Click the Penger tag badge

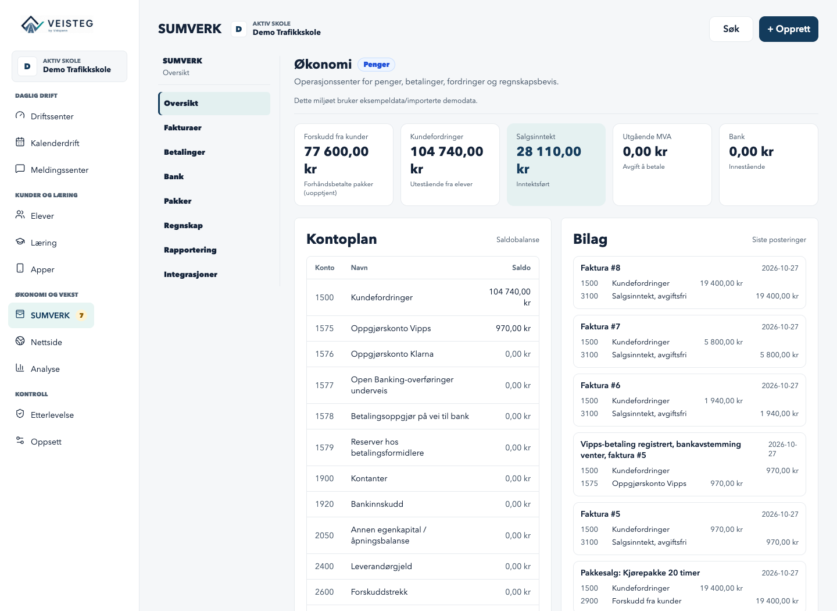pyautogui.click(x=376, y=65)
